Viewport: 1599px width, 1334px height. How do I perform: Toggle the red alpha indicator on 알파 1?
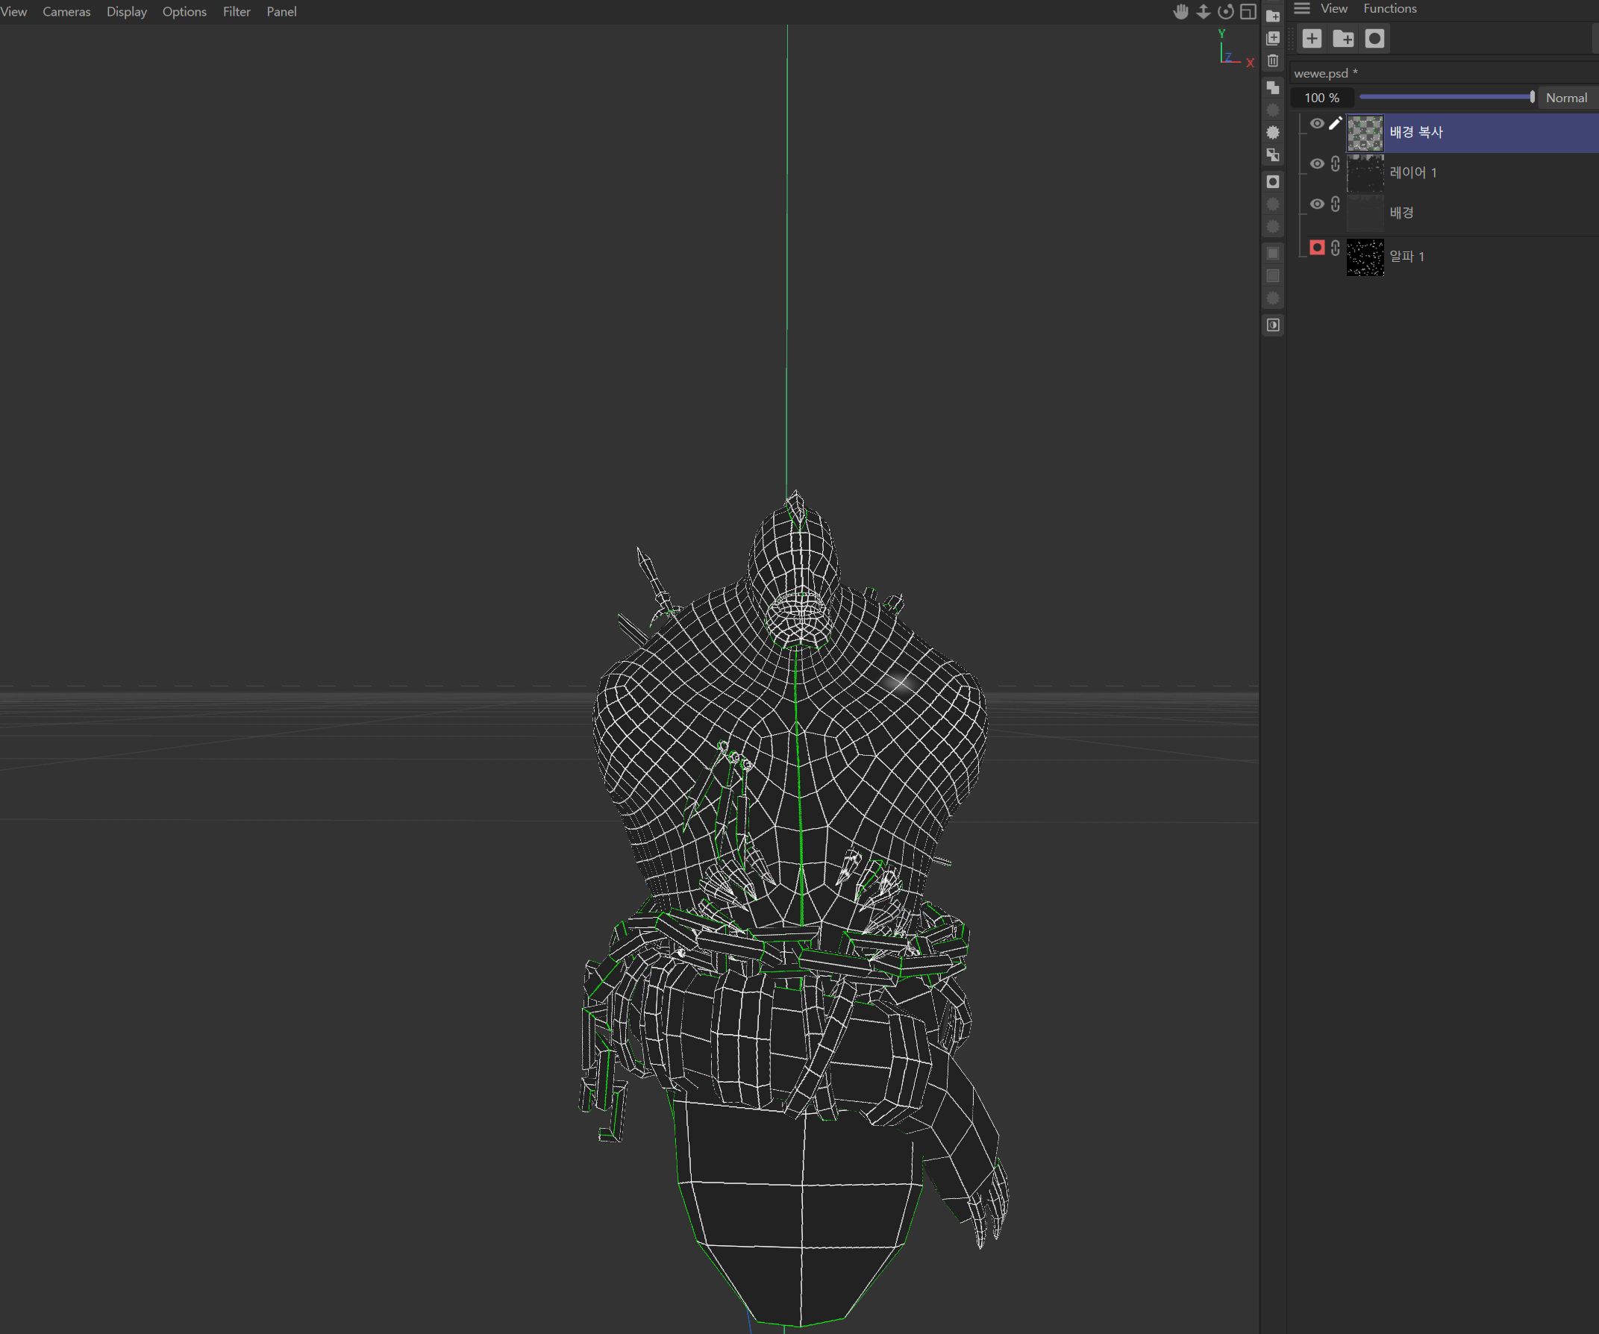coord(1317,248)
